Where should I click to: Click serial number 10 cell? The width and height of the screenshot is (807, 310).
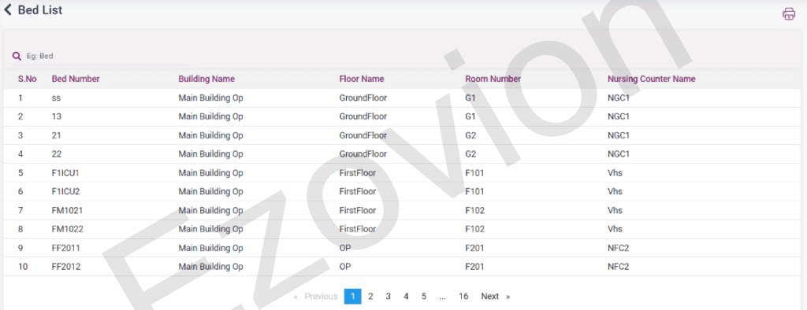(x=23, y=267)
